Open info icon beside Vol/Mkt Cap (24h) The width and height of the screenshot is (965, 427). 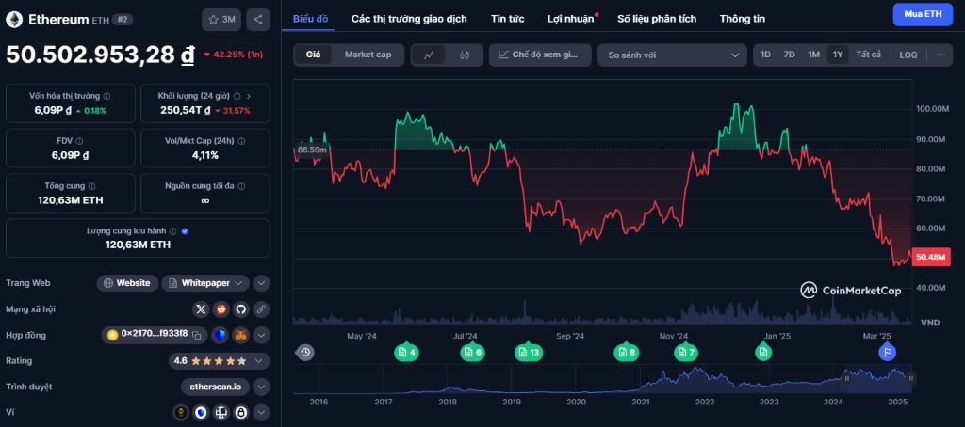[241, 141]
